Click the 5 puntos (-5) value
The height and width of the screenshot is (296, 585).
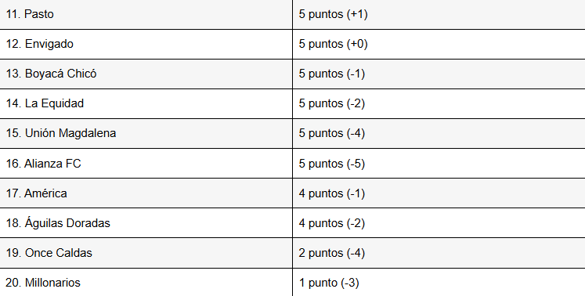pyautogui.click(x=332, y=164)
